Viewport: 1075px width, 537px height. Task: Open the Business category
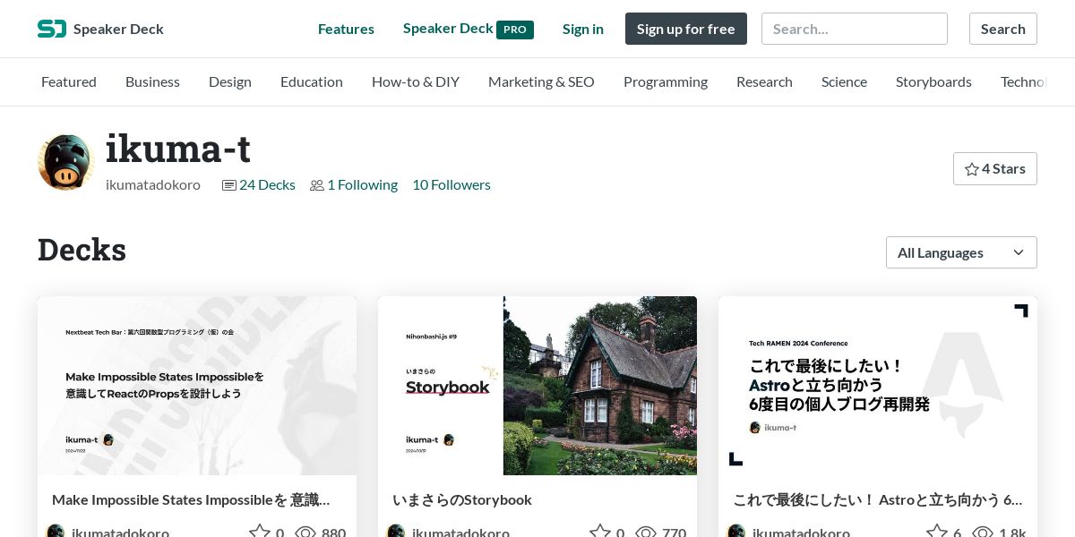(x=152, y=81)
